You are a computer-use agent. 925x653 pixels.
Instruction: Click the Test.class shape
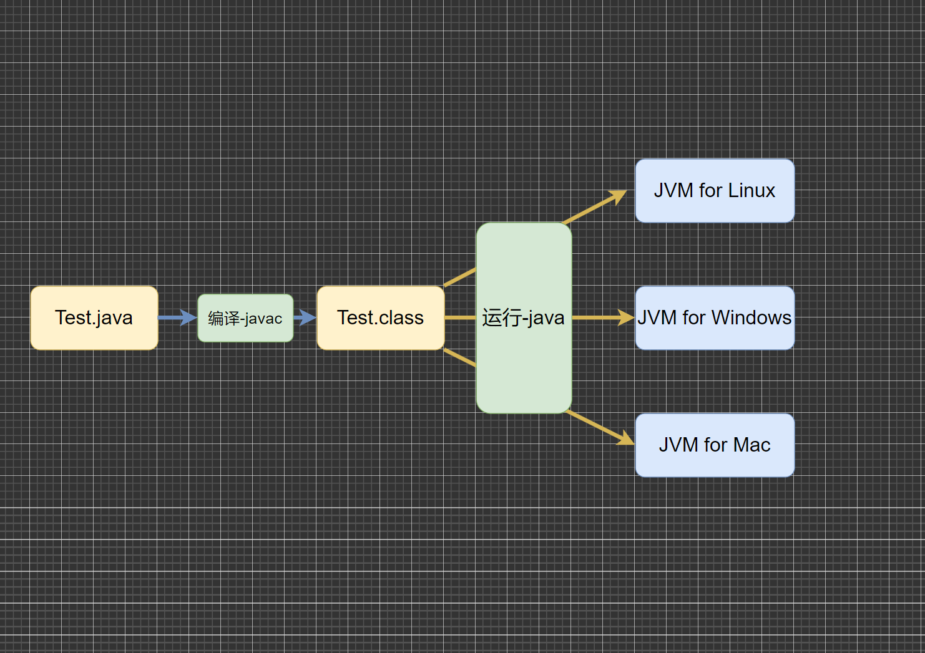tap(380, 318)
